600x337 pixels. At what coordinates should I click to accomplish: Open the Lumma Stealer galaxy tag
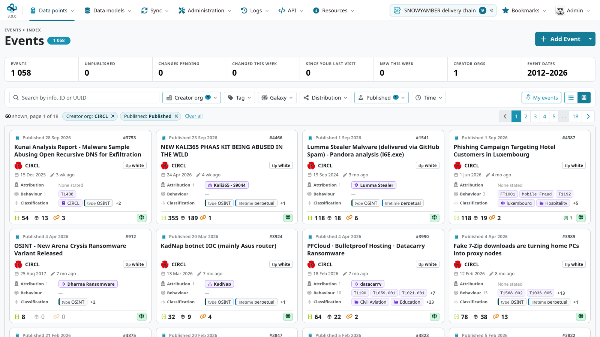(x=374, y=185)
